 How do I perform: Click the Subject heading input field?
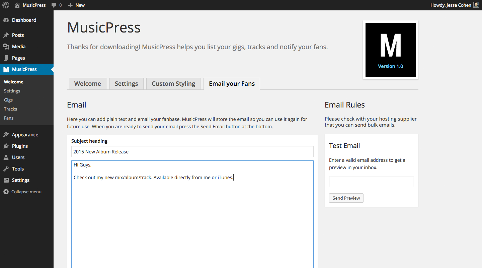tap(192, 151)
